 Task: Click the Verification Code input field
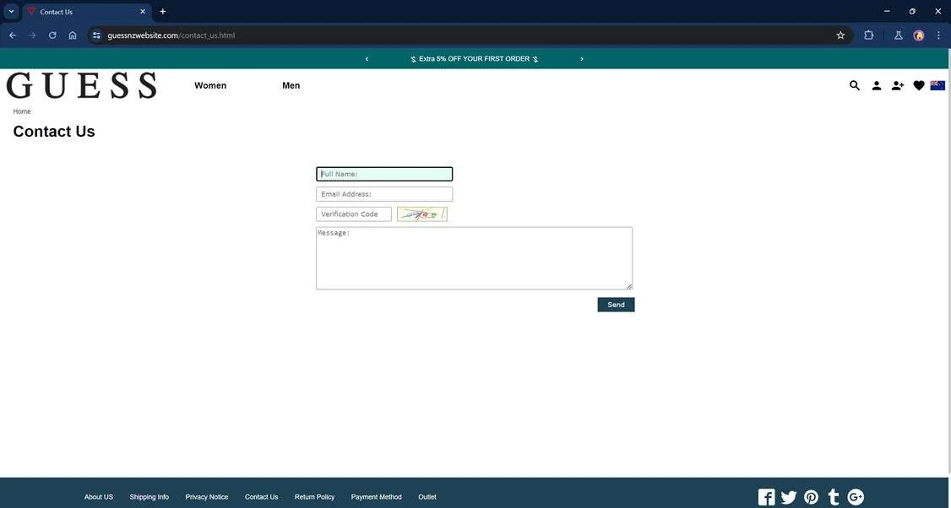click(x=354, y=214)
